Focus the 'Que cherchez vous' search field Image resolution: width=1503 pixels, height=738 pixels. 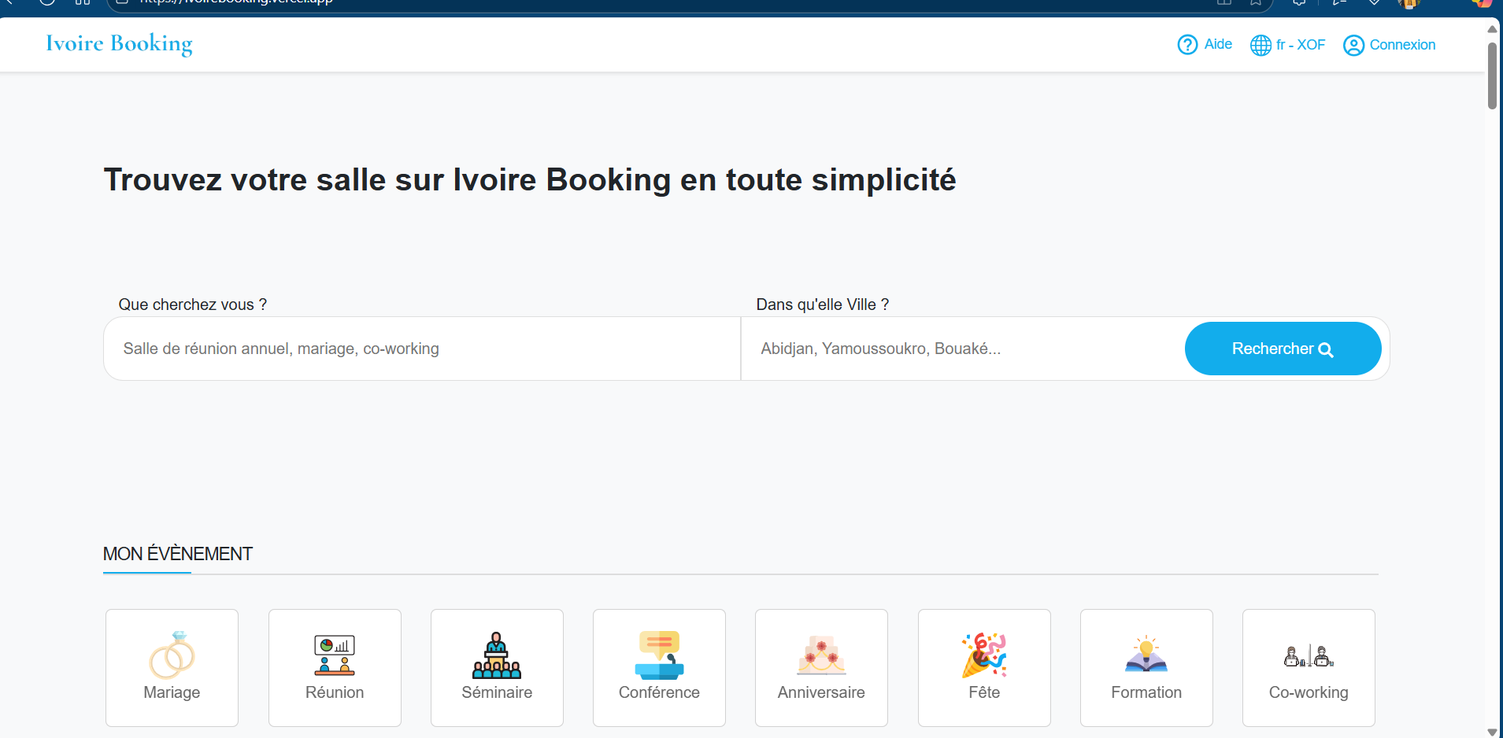(x=422, y=349)
